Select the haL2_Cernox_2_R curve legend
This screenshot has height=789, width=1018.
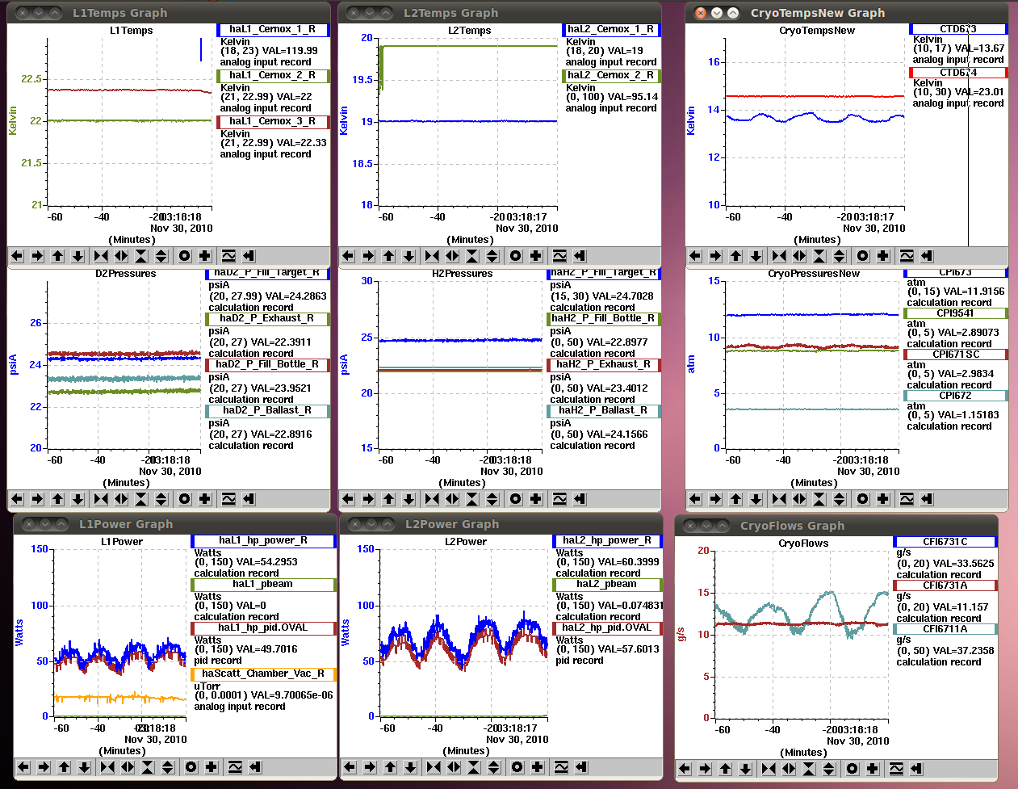(611, 75)
